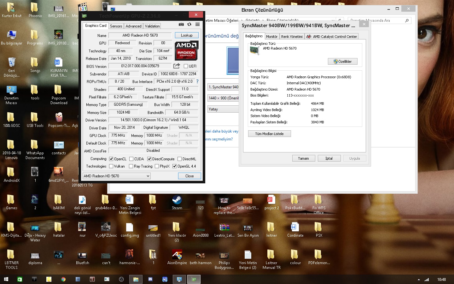Switch to the Advanced tab
The width and height of the screenshot is (454, 284).
coord(133,26)
